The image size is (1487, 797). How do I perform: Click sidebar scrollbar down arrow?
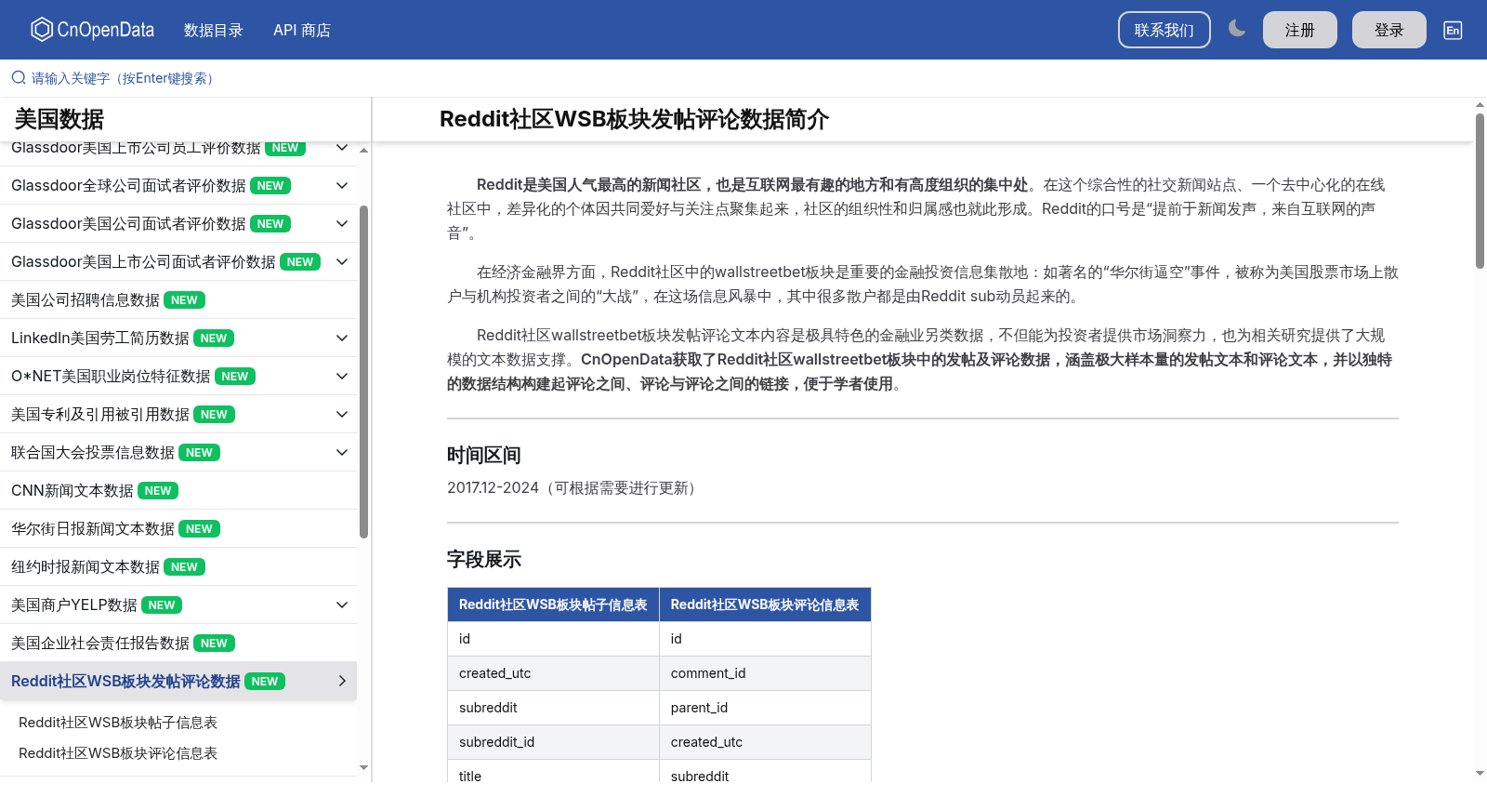[364, 767]
